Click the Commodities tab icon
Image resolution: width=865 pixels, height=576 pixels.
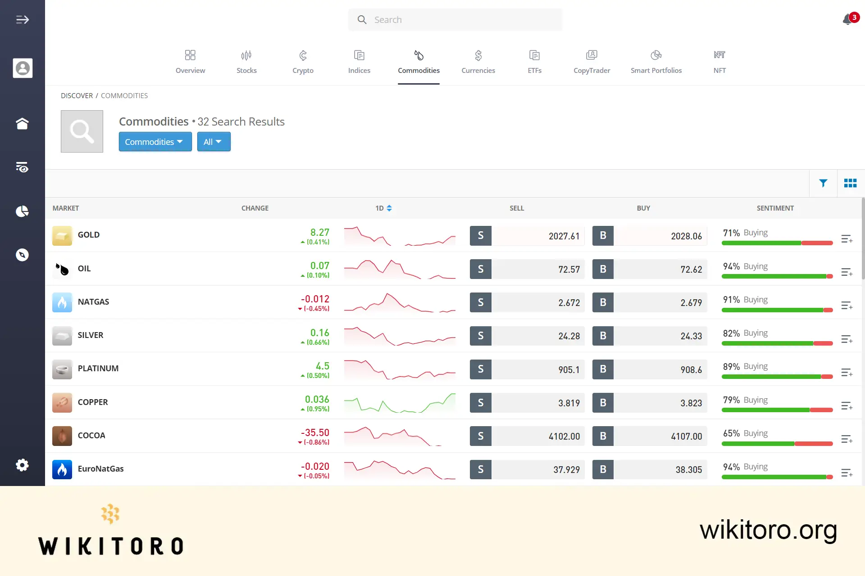[x=419, y=55]
